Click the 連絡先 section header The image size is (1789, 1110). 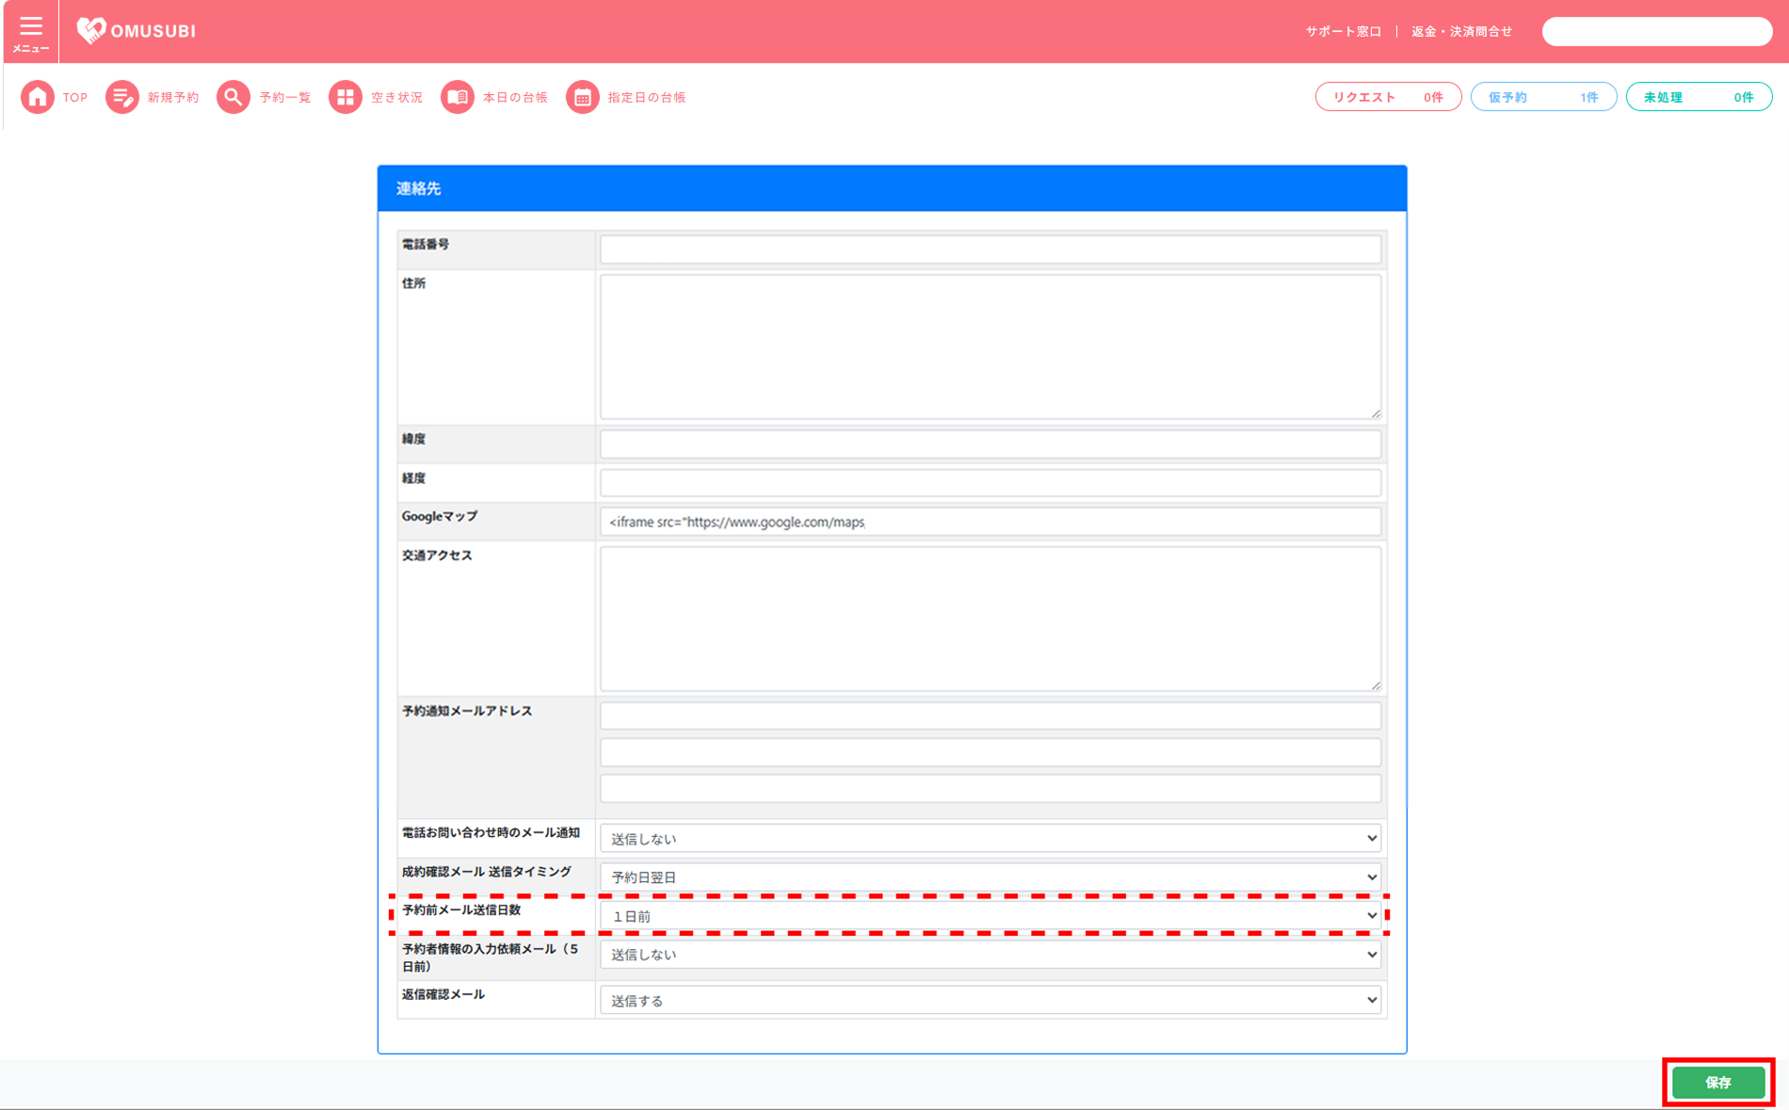pos(892,188)
